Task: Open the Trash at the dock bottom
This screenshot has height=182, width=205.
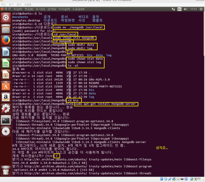Action: [6, 170]
